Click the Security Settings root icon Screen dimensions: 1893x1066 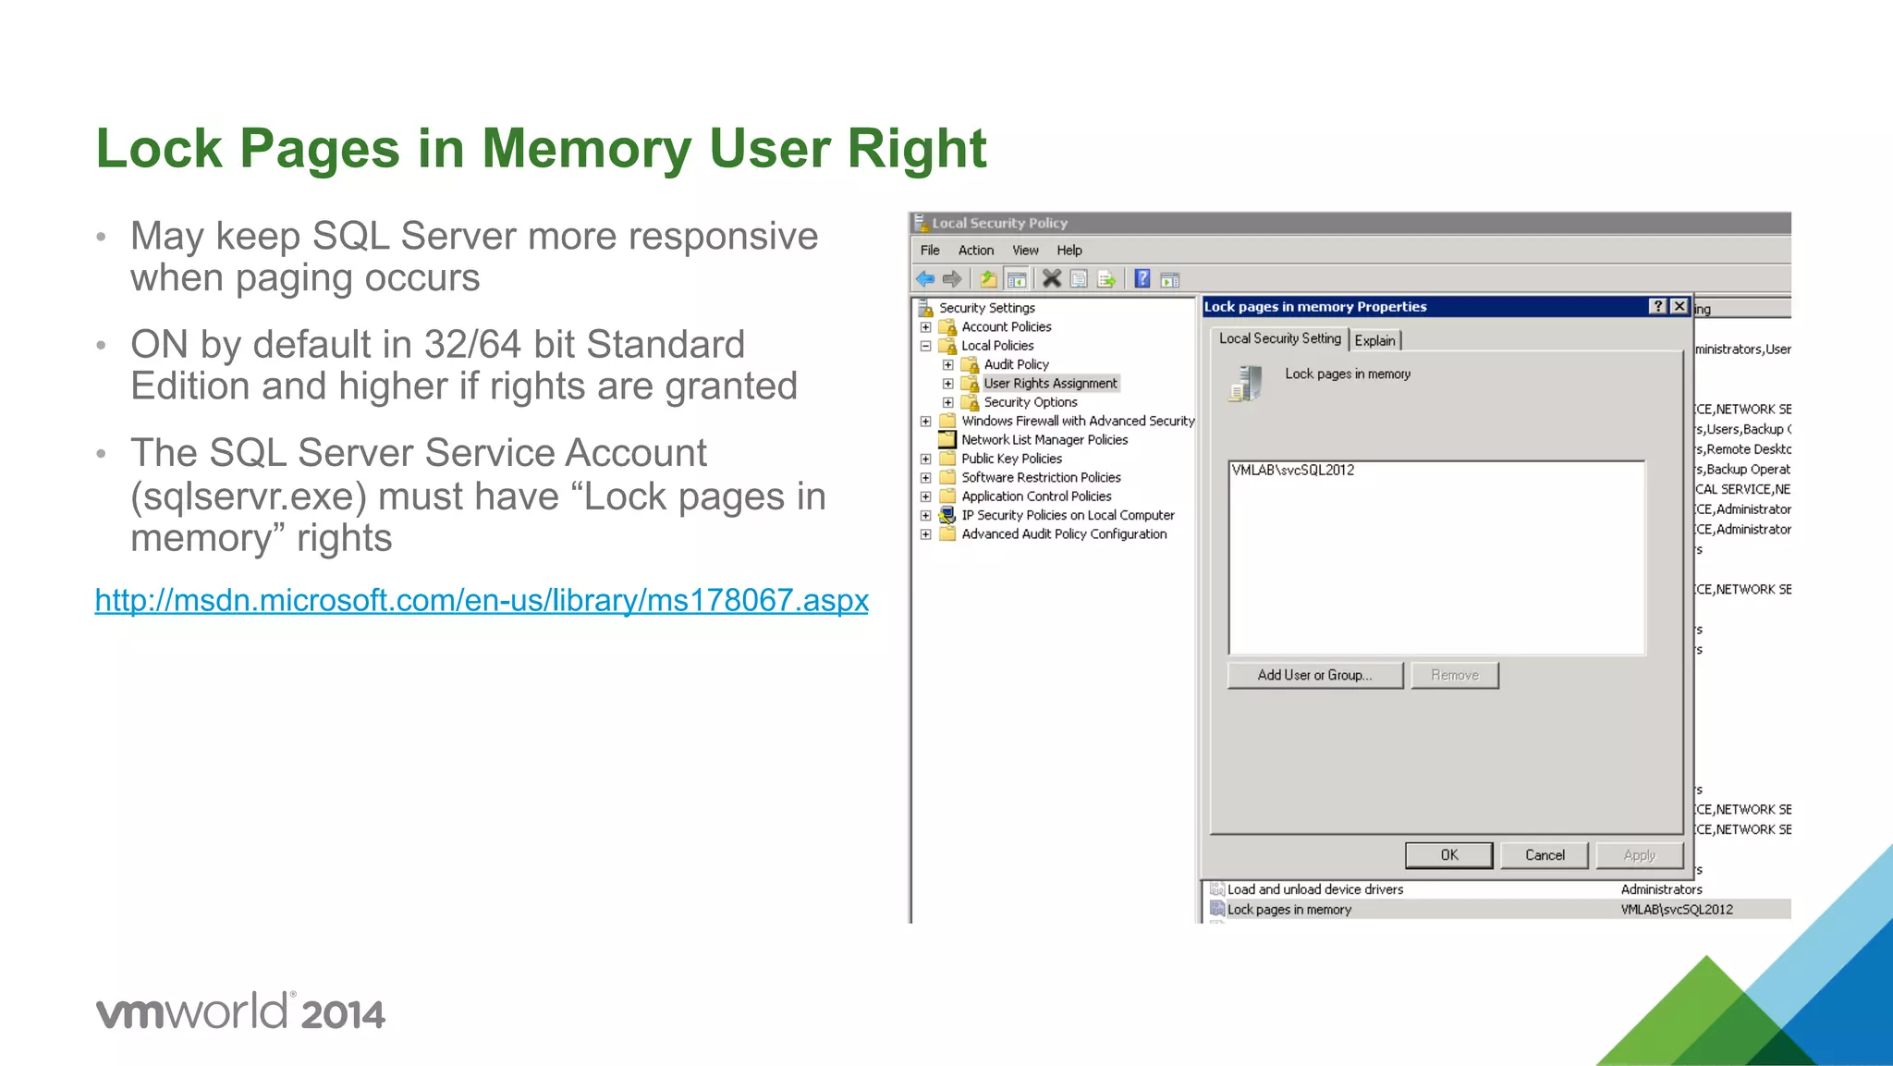[925, 308]
